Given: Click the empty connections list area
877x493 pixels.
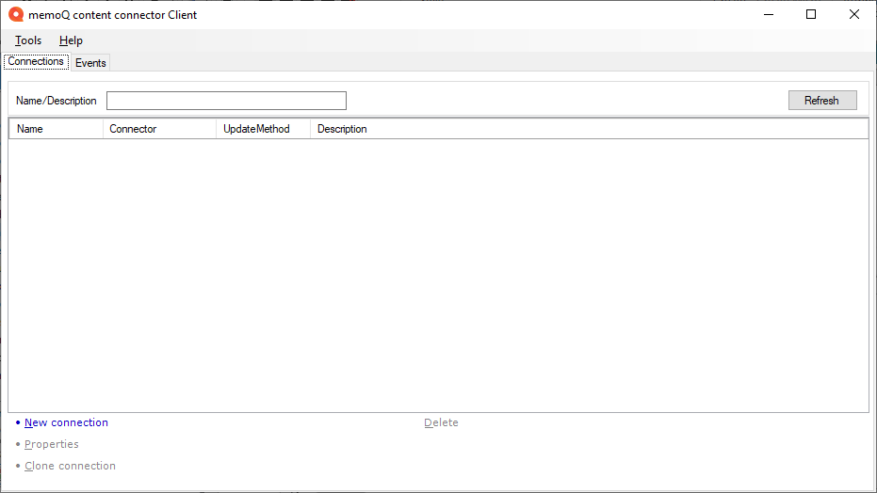Looking at the screenshot, I should tap(438, 273).
